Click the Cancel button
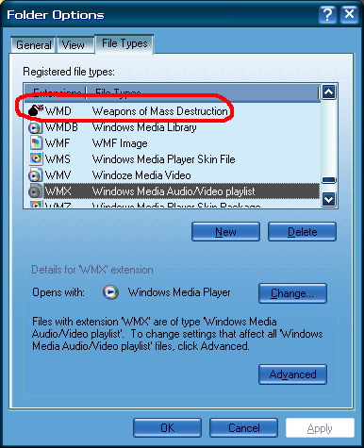The height and width of the screenshot is (448, 364). (243, 427)
